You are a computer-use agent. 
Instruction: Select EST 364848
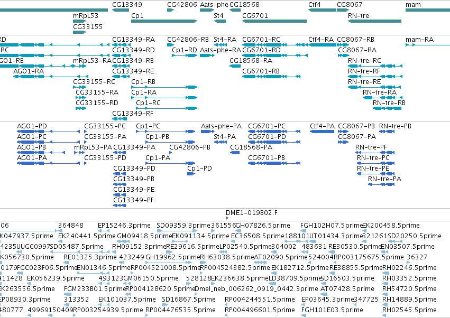[x=71, y=226]
